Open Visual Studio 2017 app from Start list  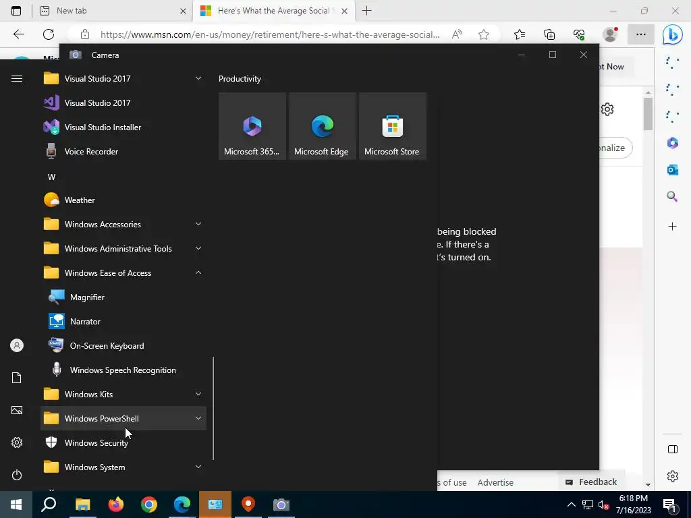[123, 103]
